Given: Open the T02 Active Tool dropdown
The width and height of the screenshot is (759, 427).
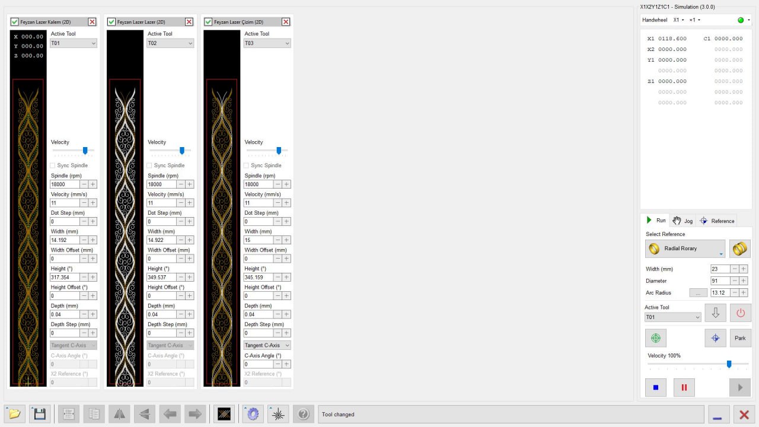Looking at the screenshot, I should tap(170, 43).
